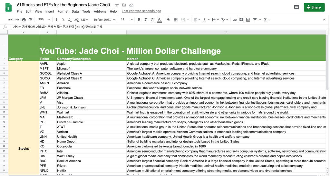Toggle strikethrough formatting

152,20
